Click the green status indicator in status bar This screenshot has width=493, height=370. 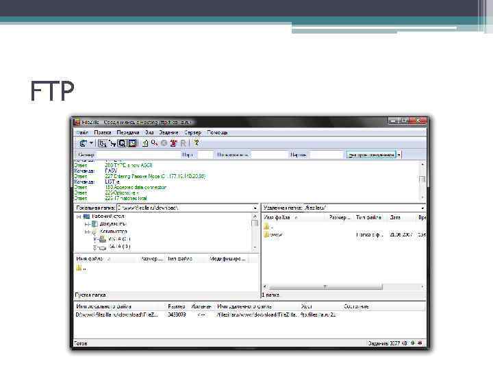(x=412, y=343)
